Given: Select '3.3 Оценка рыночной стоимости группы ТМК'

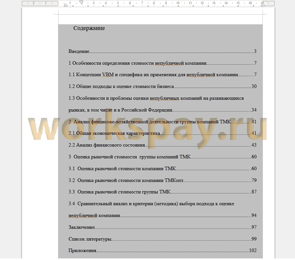Looking at the screenshot, I should click(x=162, y=192).
